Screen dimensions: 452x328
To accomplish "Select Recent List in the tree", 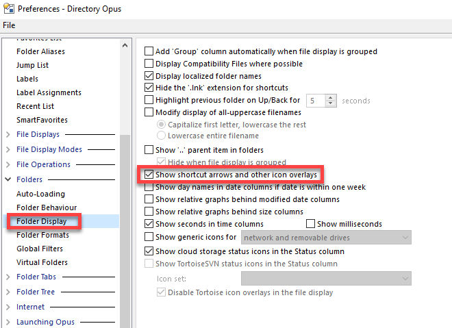I will [x=35, y=106].
